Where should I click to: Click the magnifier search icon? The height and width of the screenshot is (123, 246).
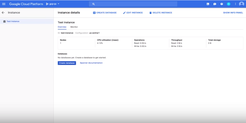point(93,4)
